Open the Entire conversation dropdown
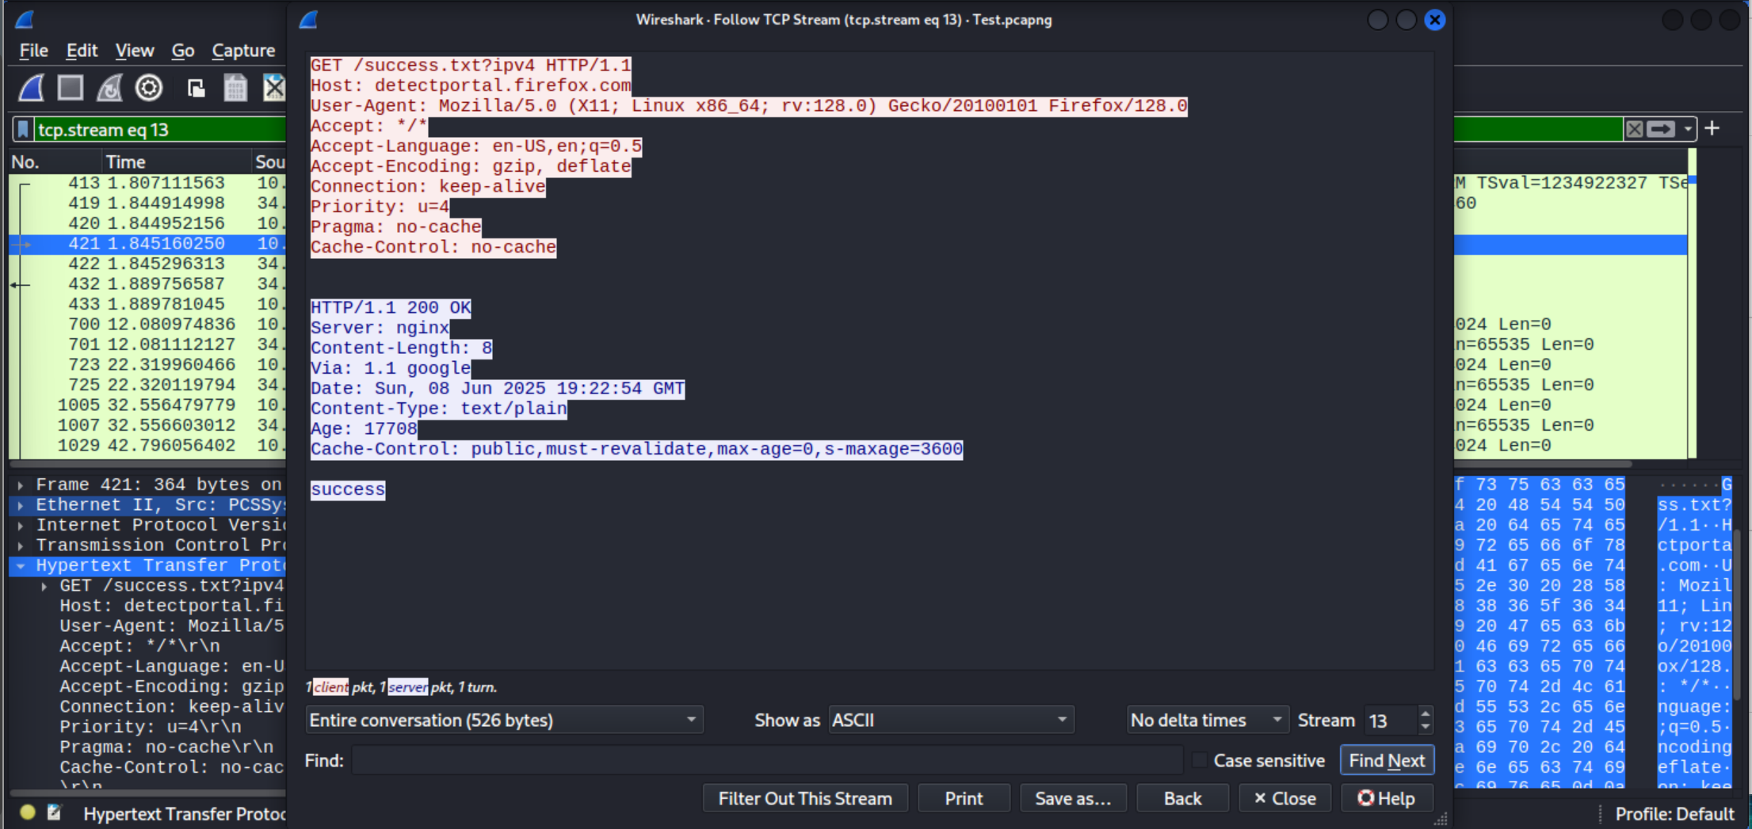The height and width of the screenshot is (829, 1752). point(504,721)
